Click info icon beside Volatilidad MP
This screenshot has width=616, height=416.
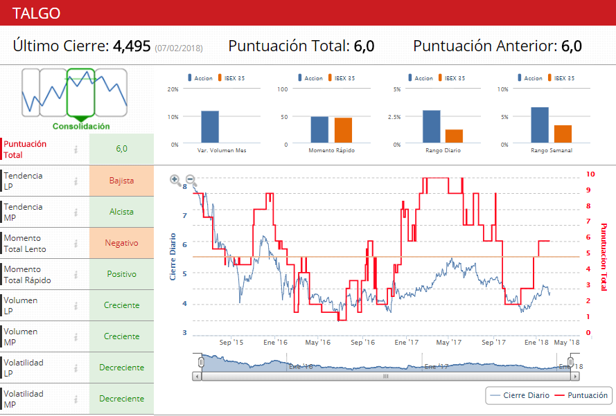point(77,399)
